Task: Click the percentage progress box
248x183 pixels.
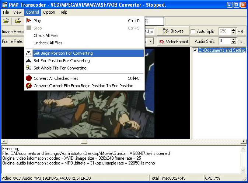Action: click(154, 21)
